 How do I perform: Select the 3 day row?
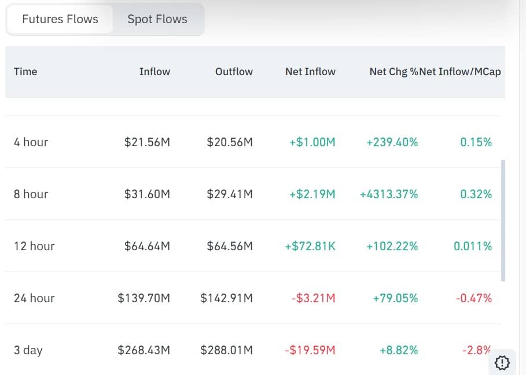pos(28,350)
